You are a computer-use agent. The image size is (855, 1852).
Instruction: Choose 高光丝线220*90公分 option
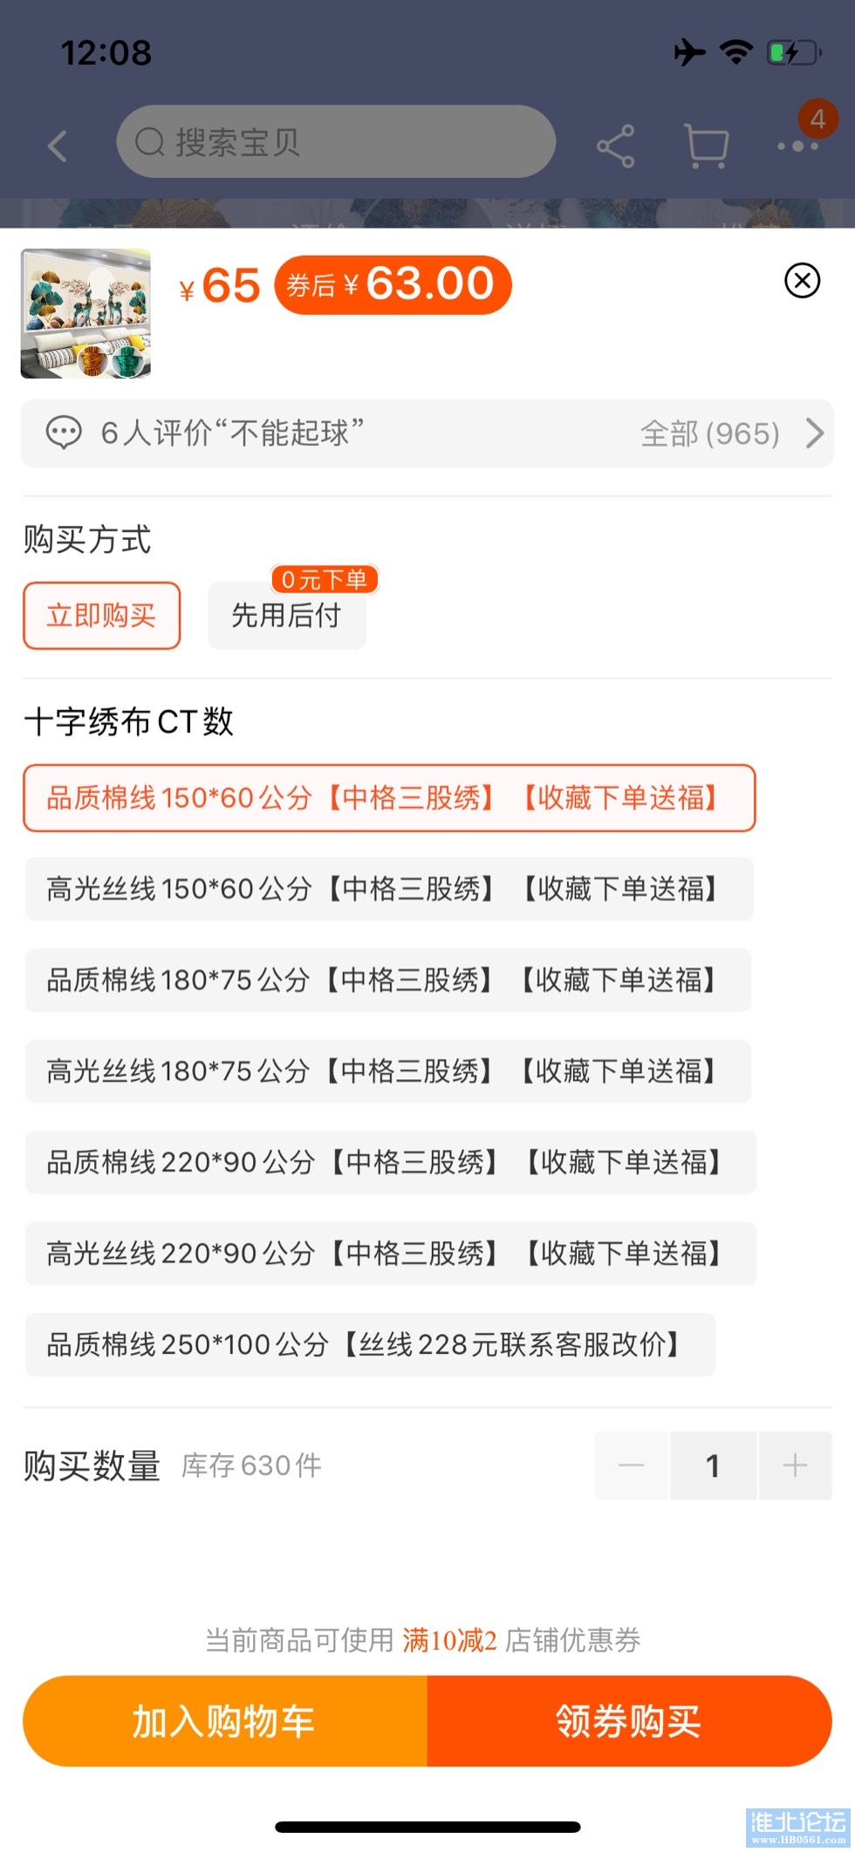(x=390, y=1254)
